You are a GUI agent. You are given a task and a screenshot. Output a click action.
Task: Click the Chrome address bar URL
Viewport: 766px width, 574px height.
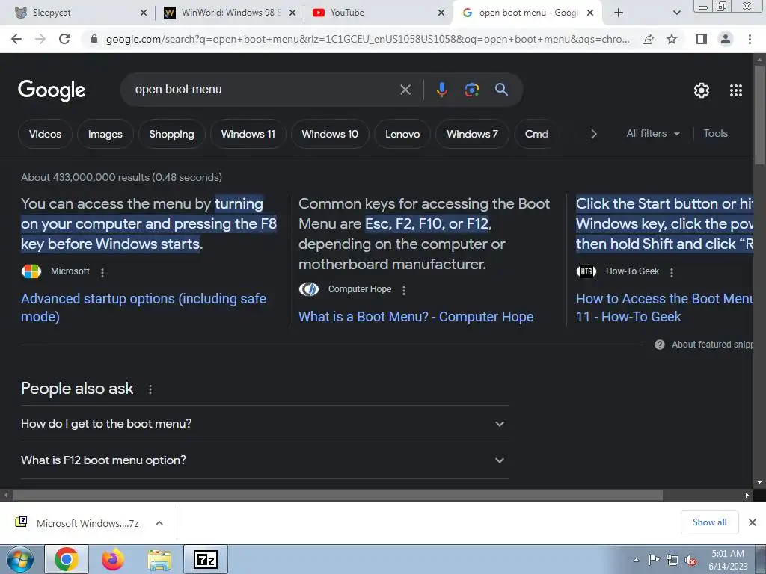click(x=367, y=39)
